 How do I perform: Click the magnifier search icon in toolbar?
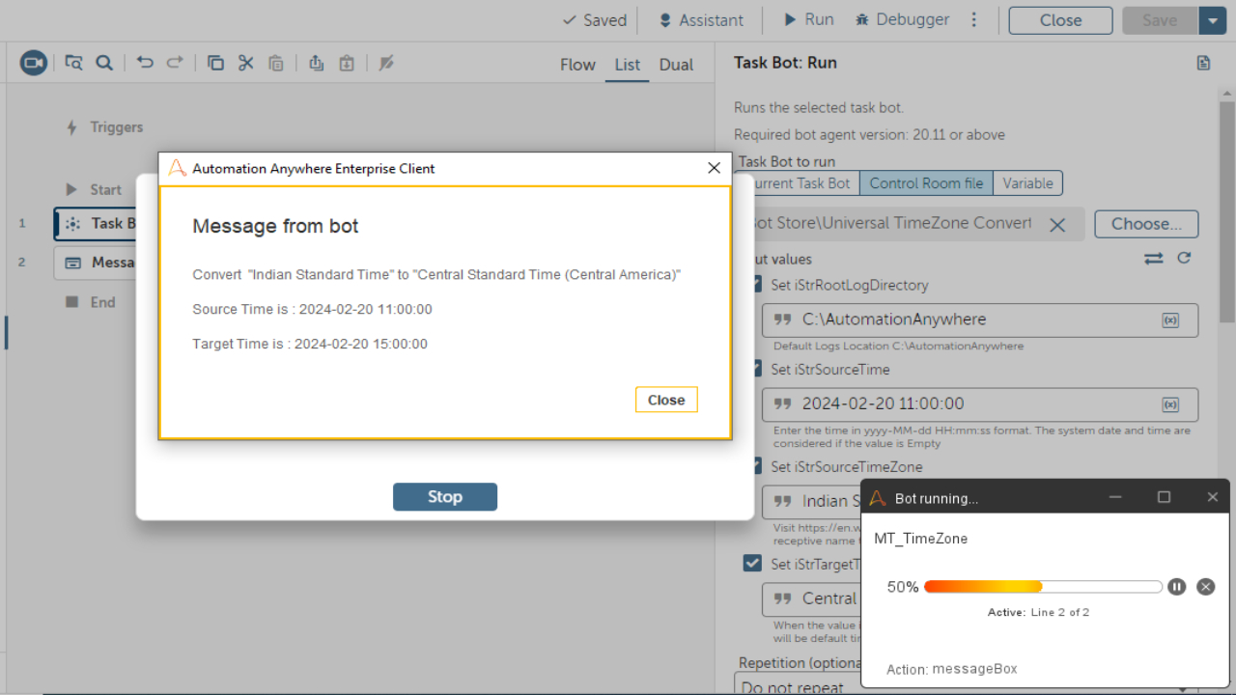[x=104, y=64]
